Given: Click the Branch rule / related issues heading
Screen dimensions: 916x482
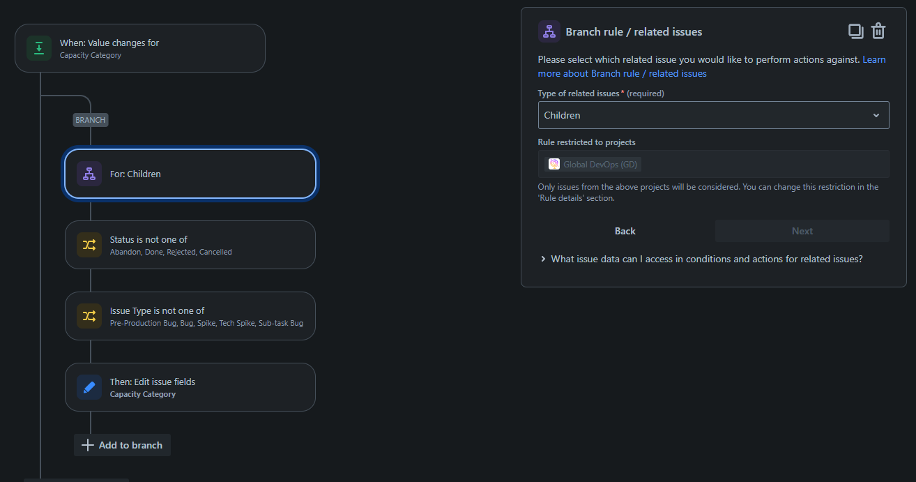Looking at the screenshot, I should click(634, 31).
